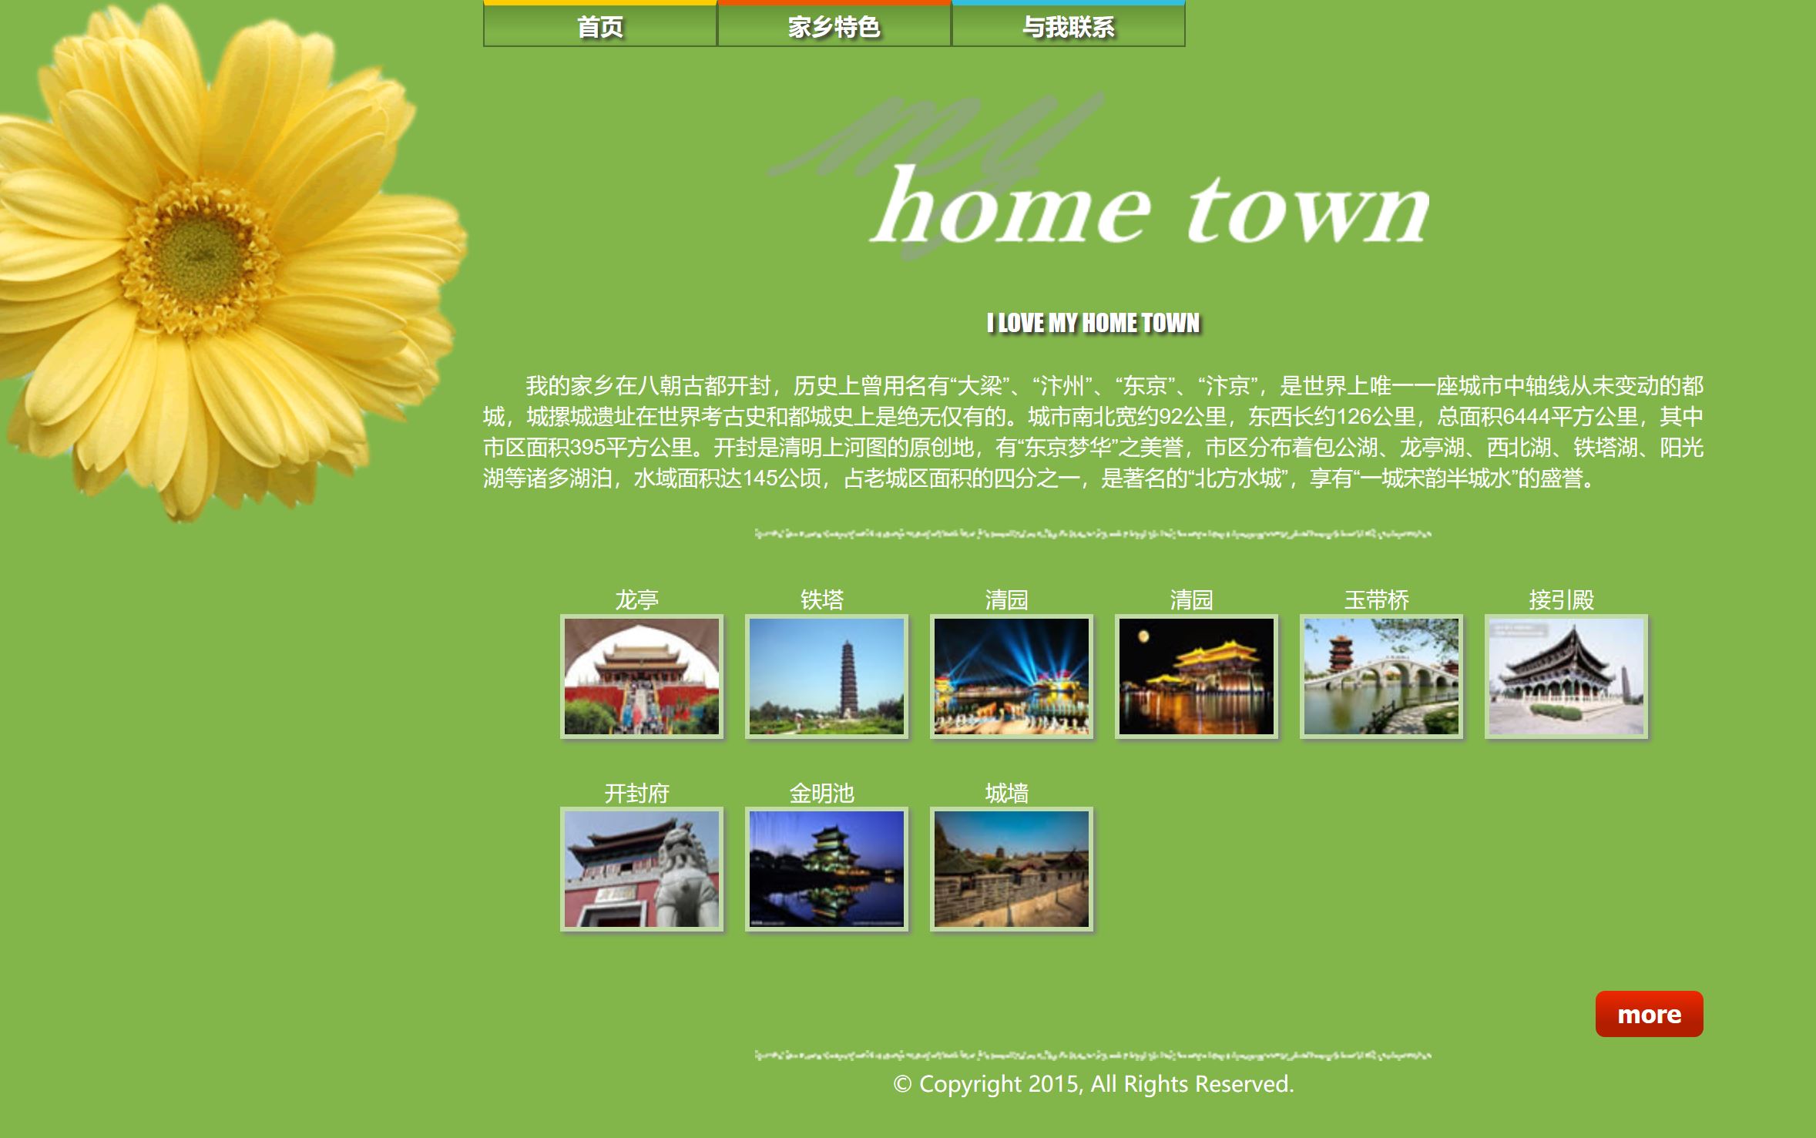This screenshot has width=1816, height=1138.
Task: Open the 龙亭 photo thumbnail
Action: (641, 676)
